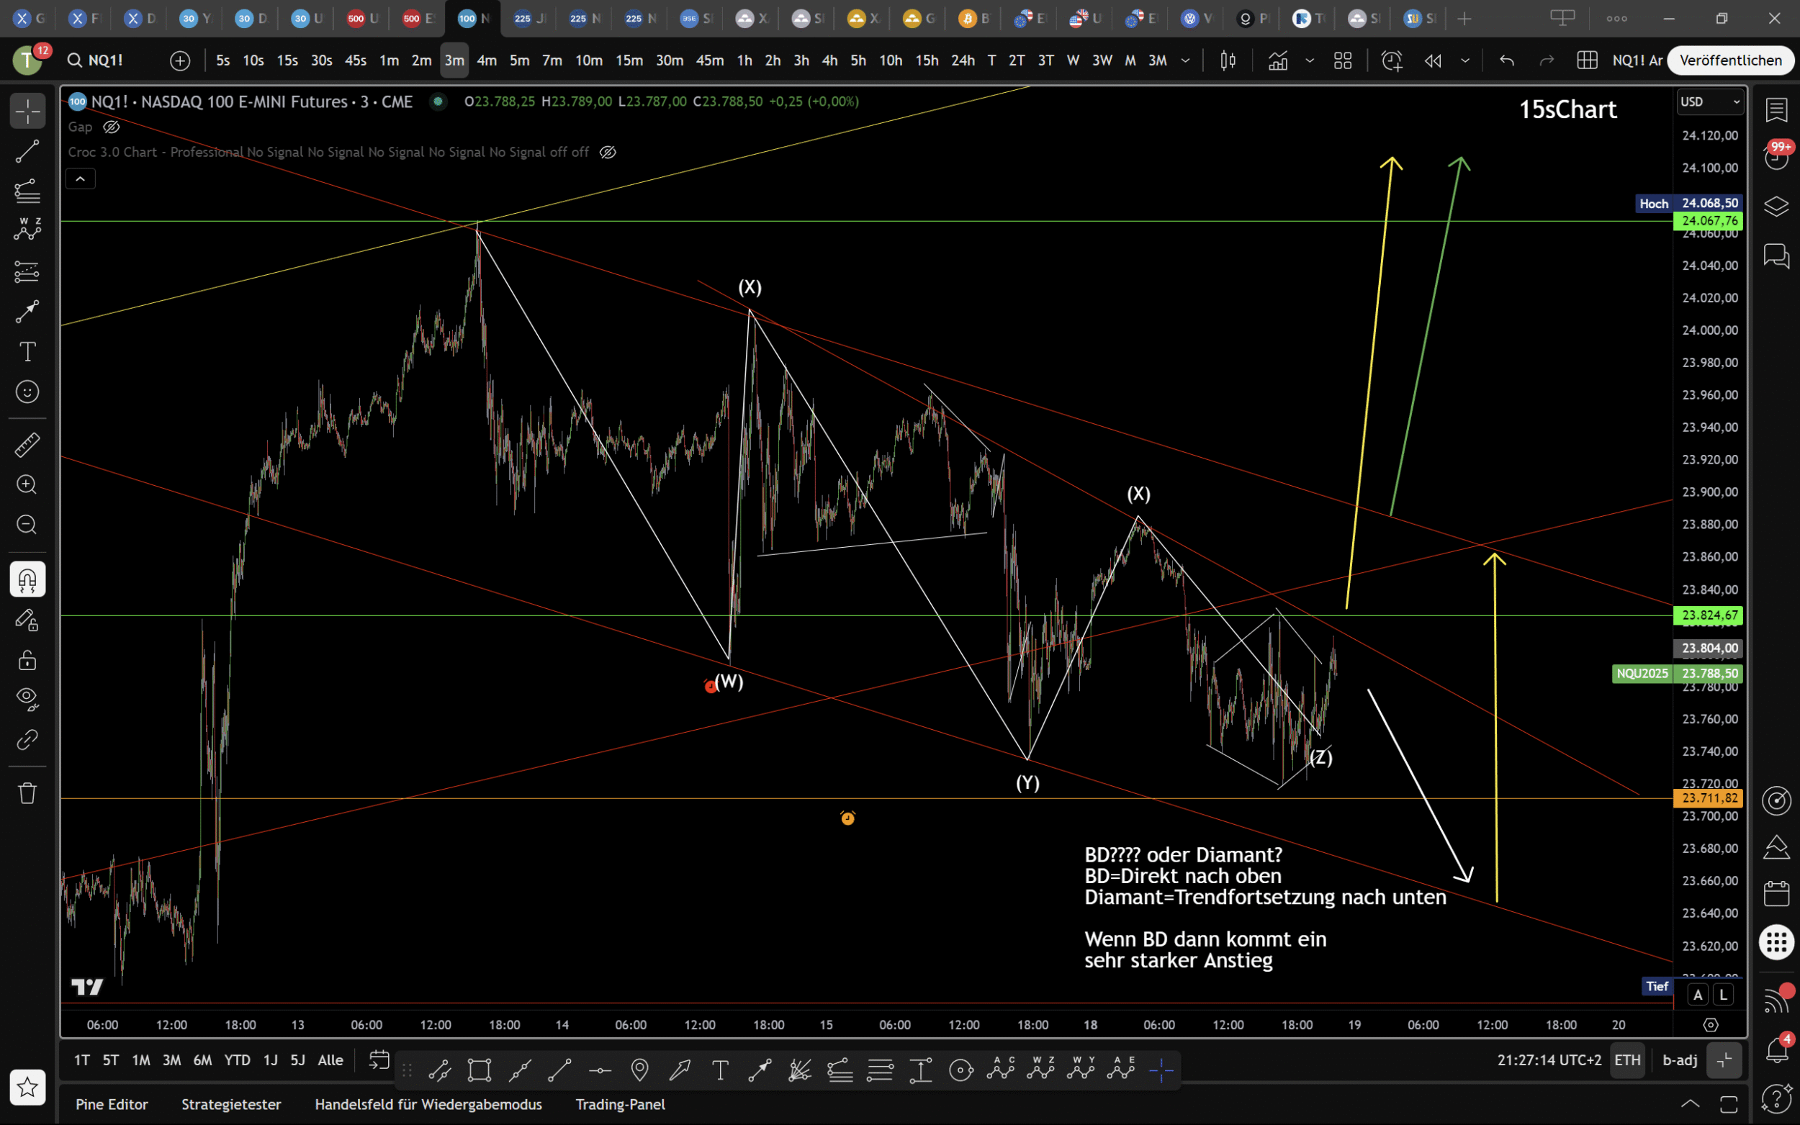This screenshot has width=1800, height=1125.
Task: Open the Pine Editor tab
Action: pyautogui.click(x=112, y=1104)
